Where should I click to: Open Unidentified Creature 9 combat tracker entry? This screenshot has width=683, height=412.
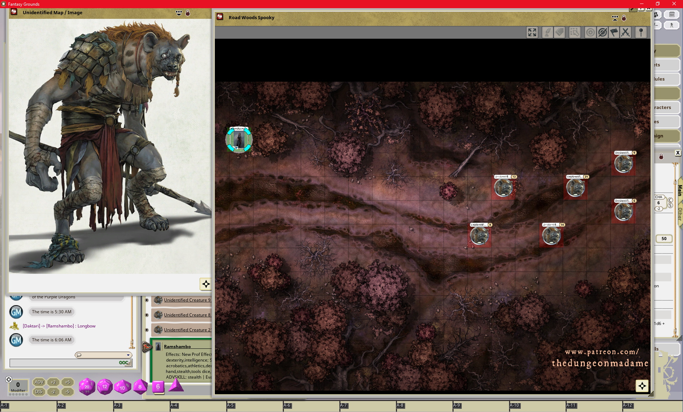tap(187, 300)
